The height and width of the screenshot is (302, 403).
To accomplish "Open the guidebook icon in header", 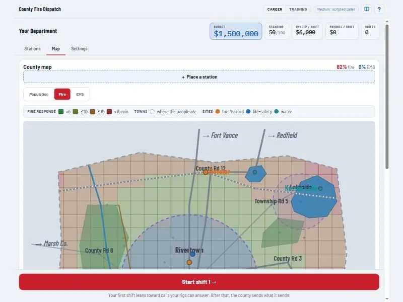I will coord(367,9).
